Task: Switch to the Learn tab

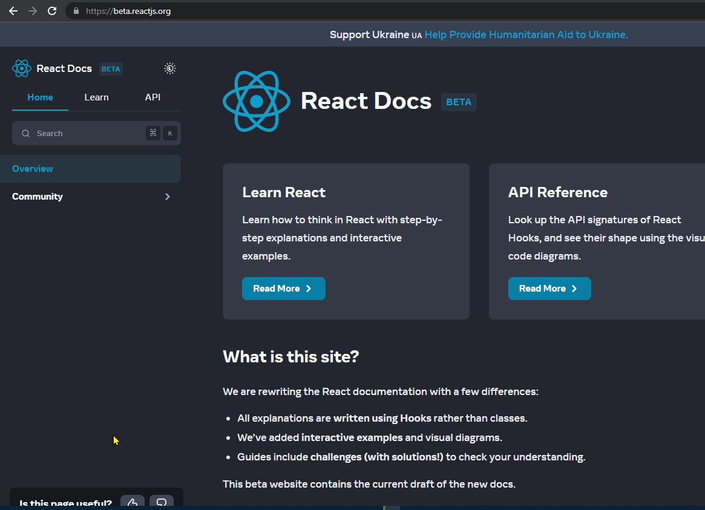Action: point(96,97)
